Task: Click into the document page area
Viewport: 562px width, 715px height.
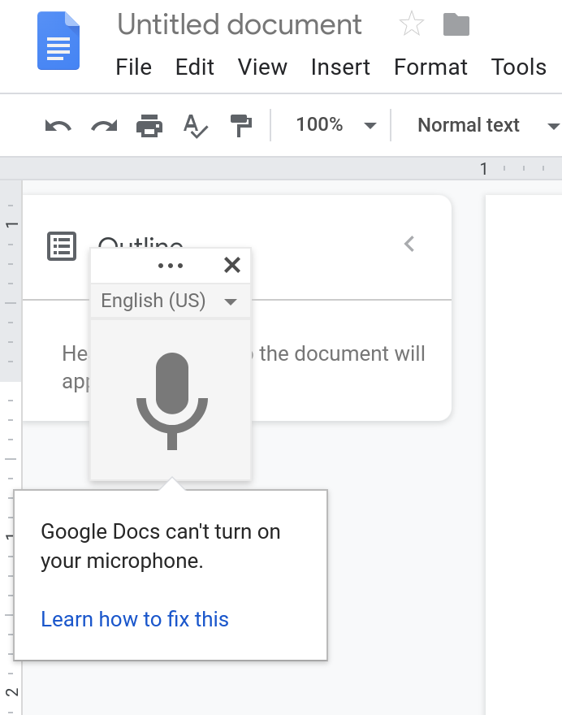Action: tap(524, 455)
